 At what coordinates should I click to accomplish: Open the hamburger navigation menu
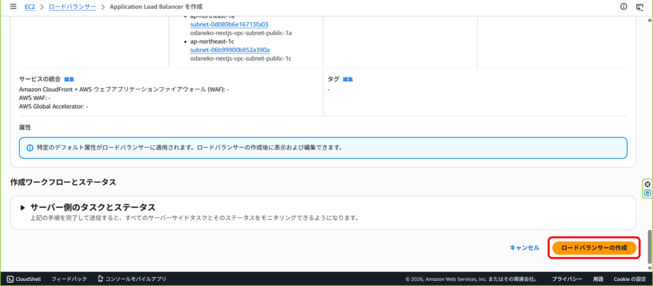coord(13,6)
